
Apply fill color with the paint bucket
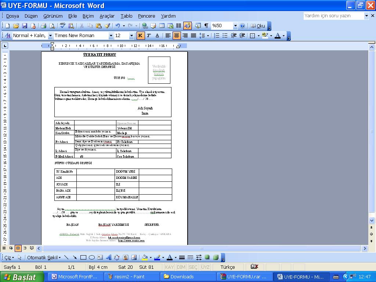point(145,257)
